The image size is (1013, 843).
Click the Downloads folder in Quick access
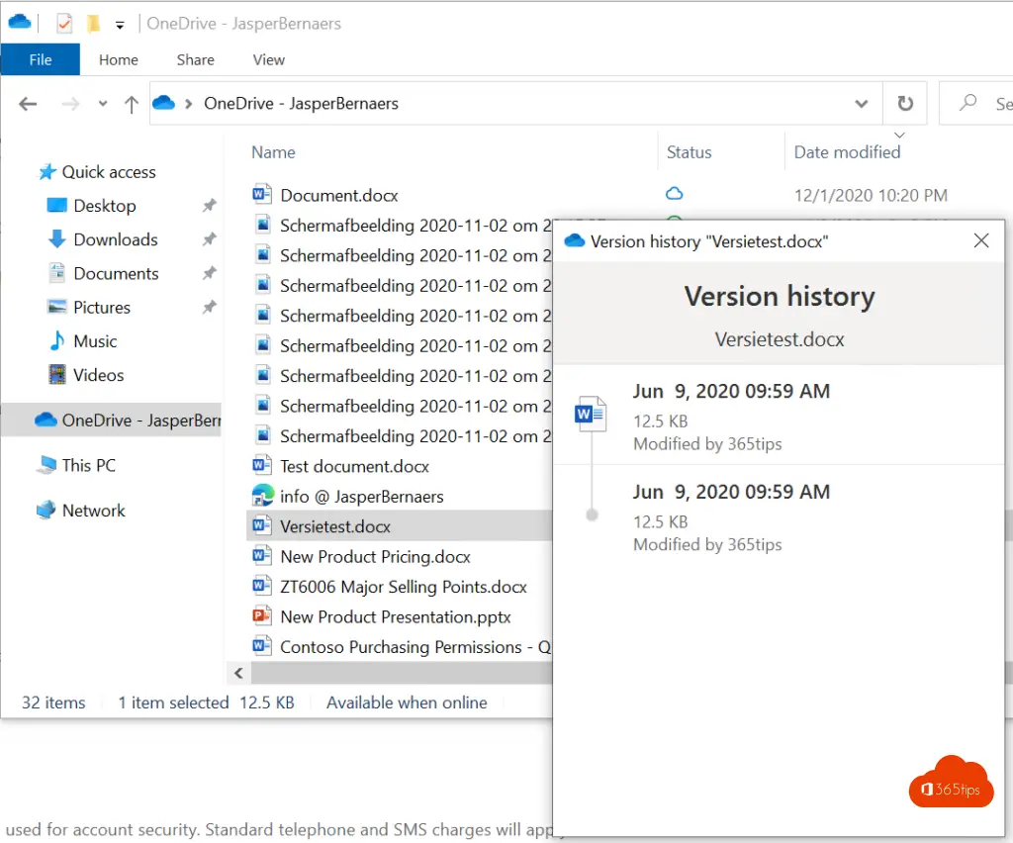pos(115,239)
